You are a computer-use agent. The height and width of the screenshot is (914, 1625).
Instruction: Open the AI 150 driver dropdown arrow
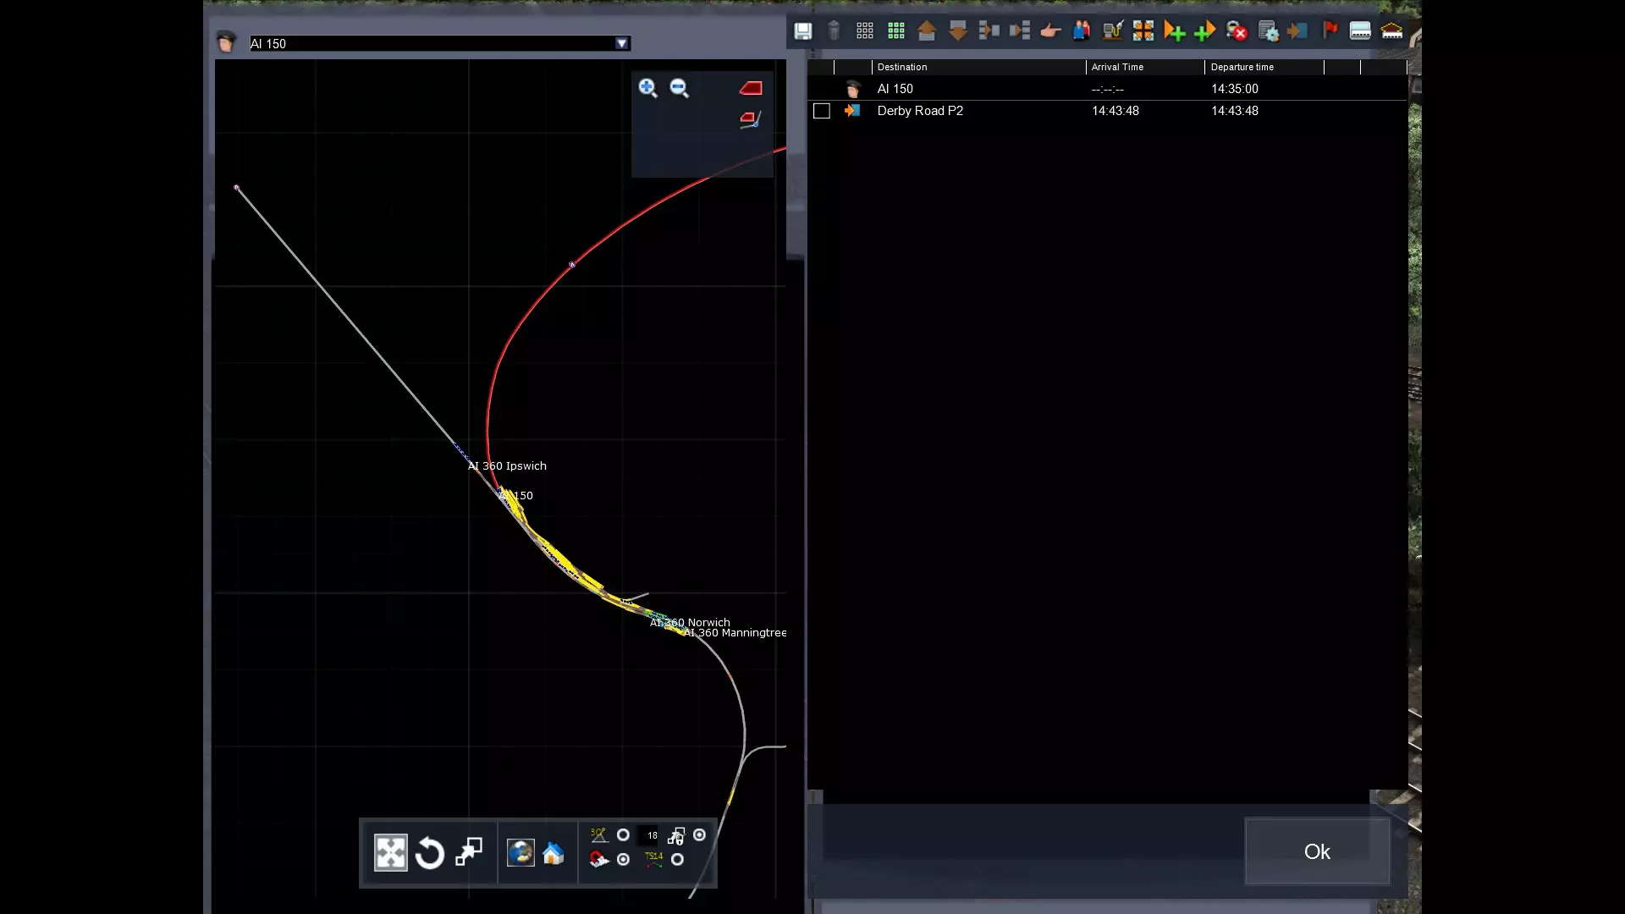click(x=622, y=43)
